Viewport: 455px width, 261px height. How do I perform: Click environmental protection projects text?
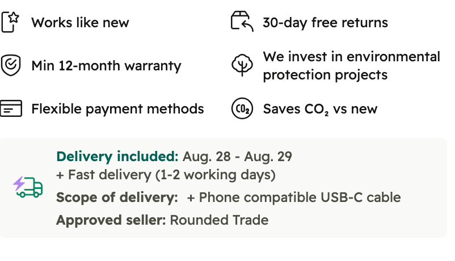(351, 66)
